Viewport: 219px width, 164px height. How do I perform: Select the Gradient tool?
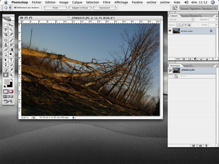(x=11, y=50)
